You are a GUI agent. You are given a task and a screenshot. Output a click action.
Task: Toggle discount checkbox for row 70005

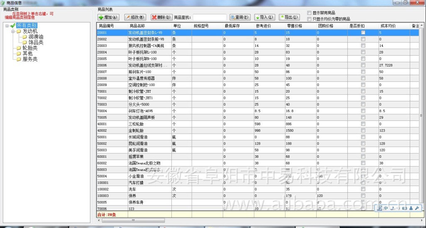tap(363, 118)
